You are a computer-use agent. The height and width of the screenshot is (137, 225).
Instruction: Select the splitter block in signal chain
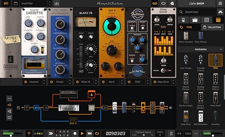pyautogui.click(x=46, y=108)
